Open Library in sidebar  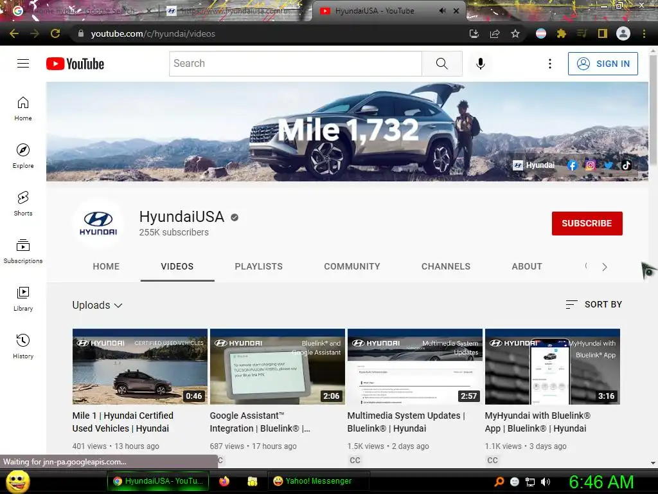coord(23,298)
